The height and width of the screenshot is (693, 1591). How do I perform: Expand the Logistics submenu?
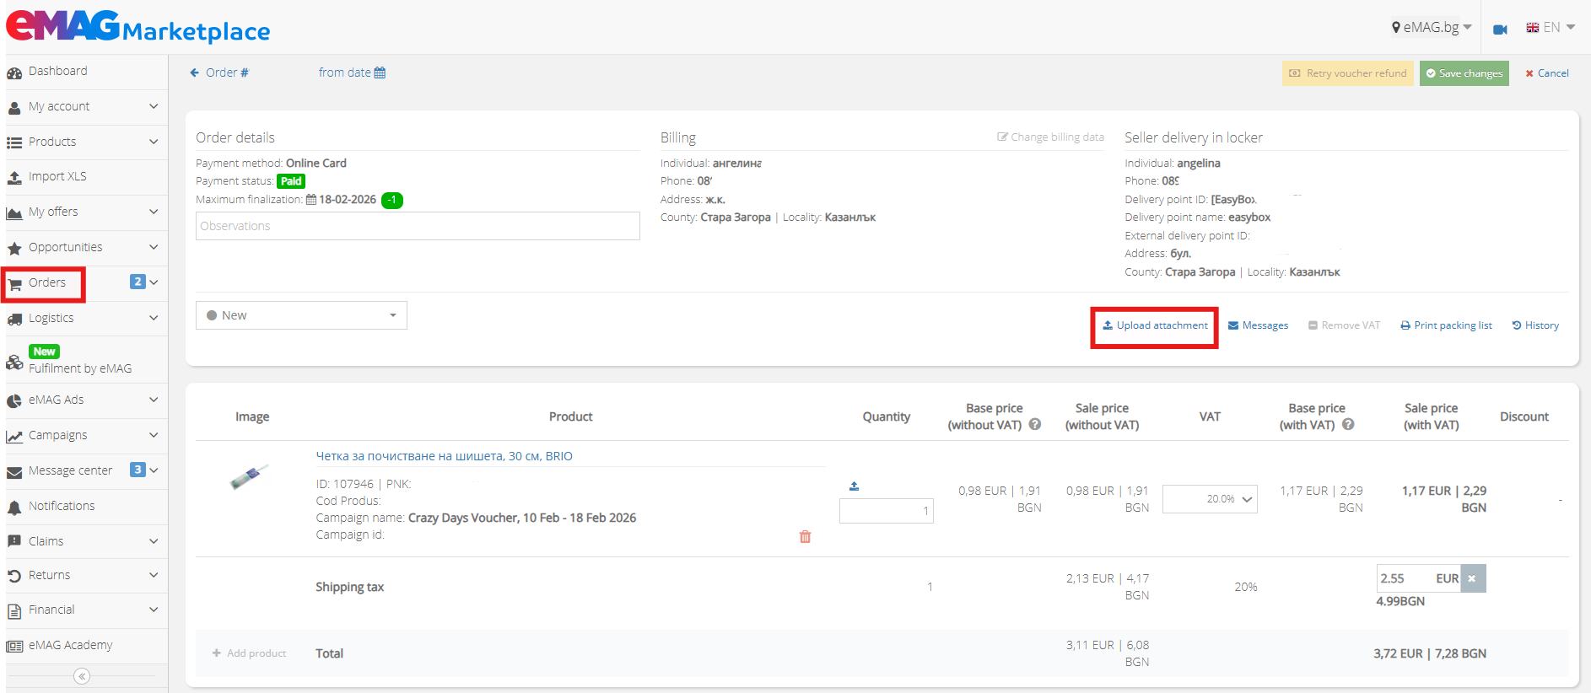click(154, 318)
